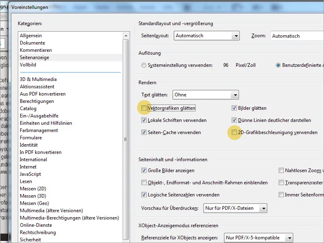Open Vorschau für Überdrucken dropdown
The width and height of the screenshot is (324, 243).
[235, 208]
